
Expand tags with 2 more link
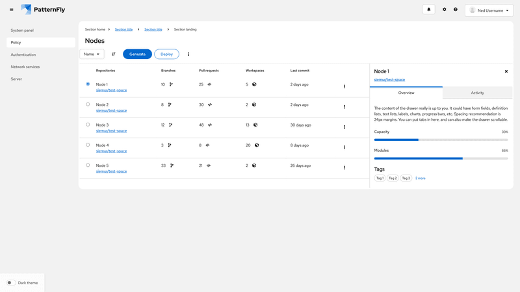coord(421,178)
